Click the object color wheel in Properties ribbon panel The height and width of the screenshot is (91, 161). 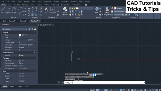click(x=112, y=8)
